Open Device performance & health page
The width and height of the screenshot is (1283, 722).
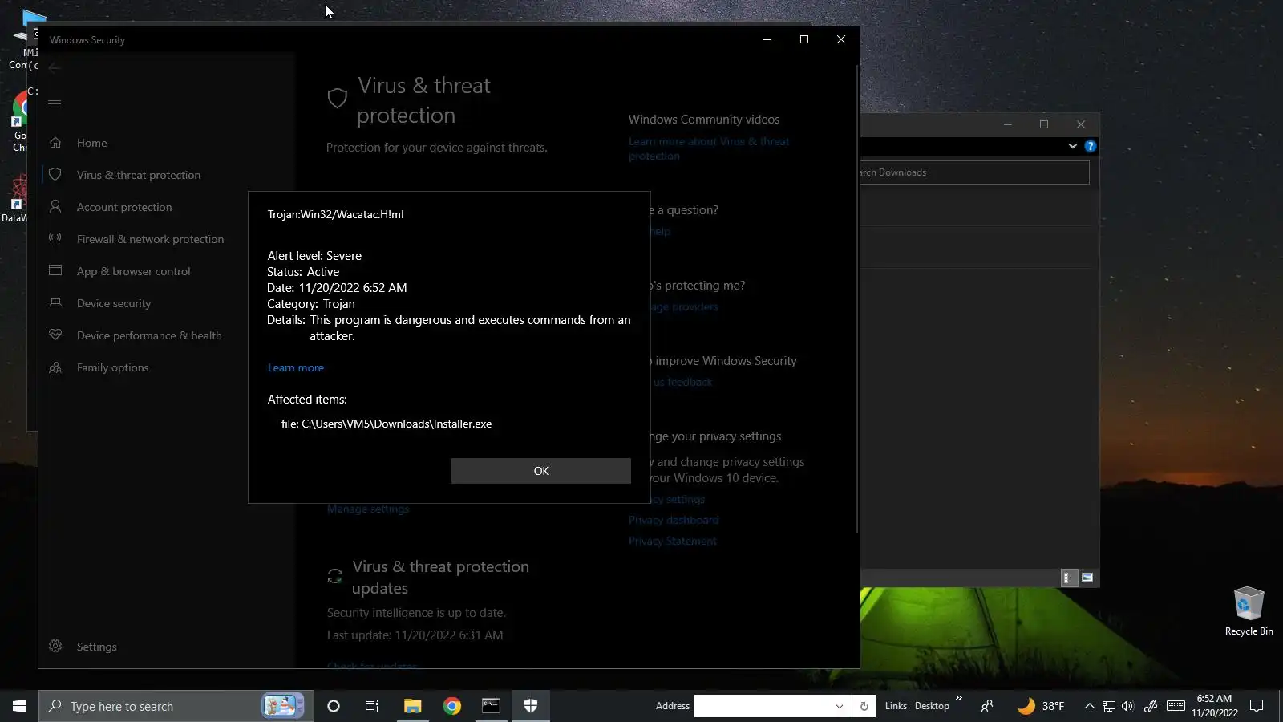click(x=149, y=335)
